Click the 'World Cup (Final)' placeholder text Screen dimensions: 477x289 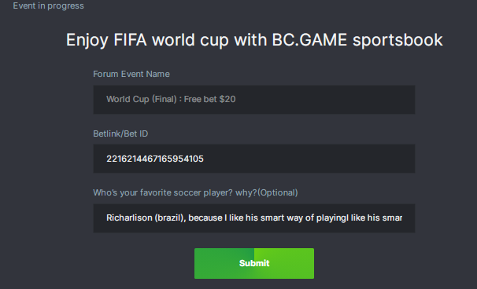[x=142, y=99]
